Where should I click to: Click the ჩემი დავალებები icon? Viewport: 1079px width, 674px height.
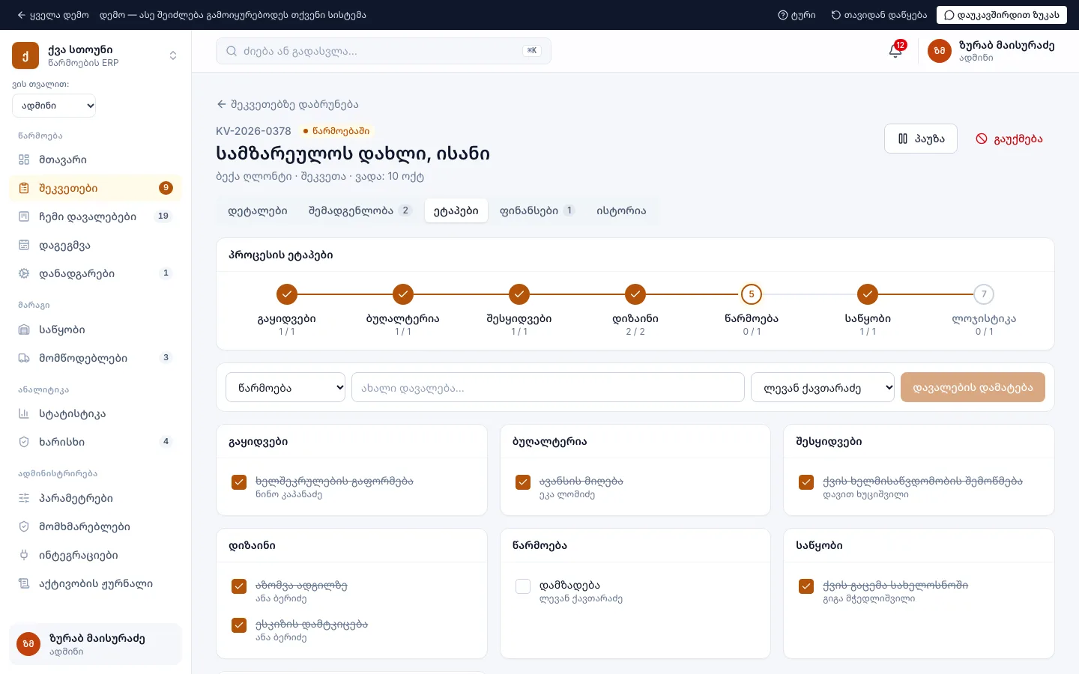24,216
